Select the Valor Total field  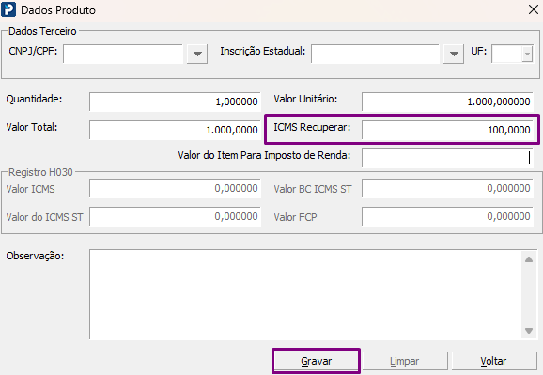(175, 130)
